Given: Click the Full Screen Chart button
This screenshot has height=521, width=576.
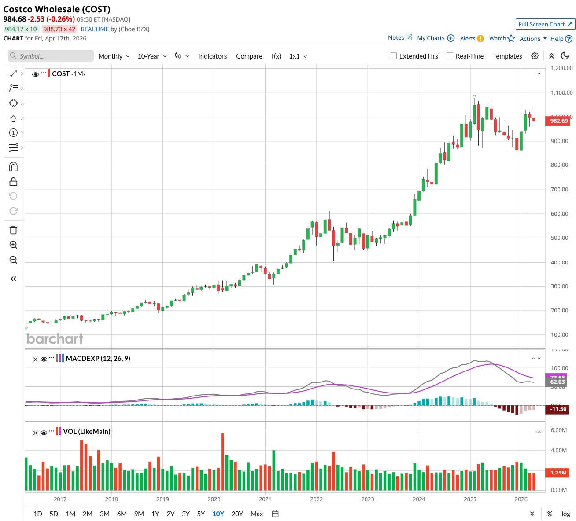Looking at the screenshot, I should tap(545, 24).
